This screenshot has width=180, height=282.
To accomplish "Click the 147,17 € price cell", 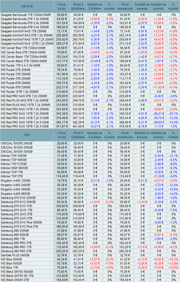I will (x=62, y=61).
